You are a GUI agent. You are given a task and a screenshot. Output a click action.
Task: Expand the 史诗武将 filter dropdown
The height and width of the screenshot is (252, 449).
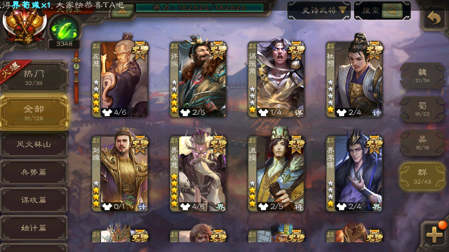(x=319, y=11)
